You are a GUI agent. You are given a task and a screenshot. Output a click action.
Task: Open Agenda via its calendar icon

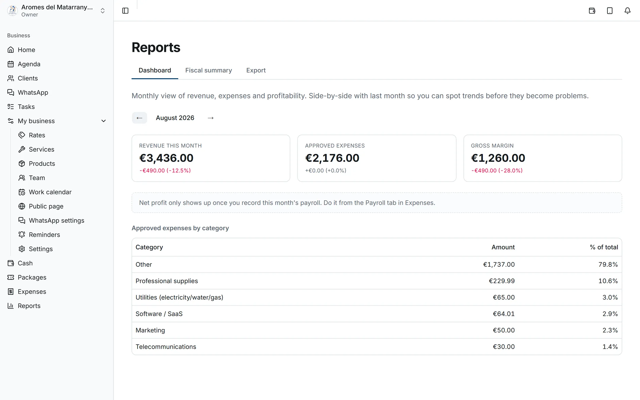11,64
